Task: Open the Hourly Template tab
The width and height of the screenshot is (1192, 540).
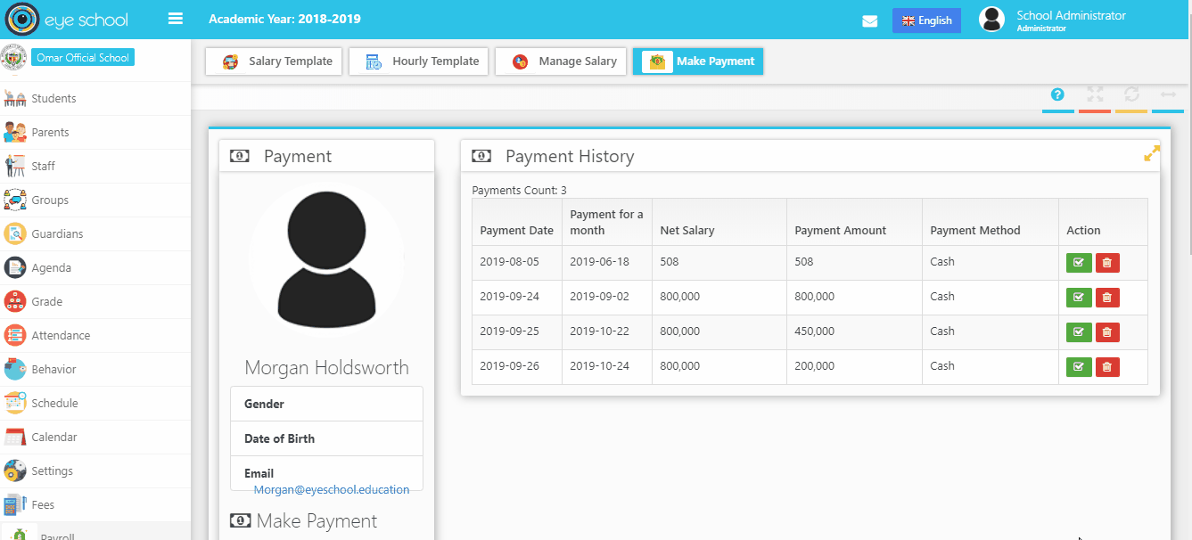Action: [418, 61]
